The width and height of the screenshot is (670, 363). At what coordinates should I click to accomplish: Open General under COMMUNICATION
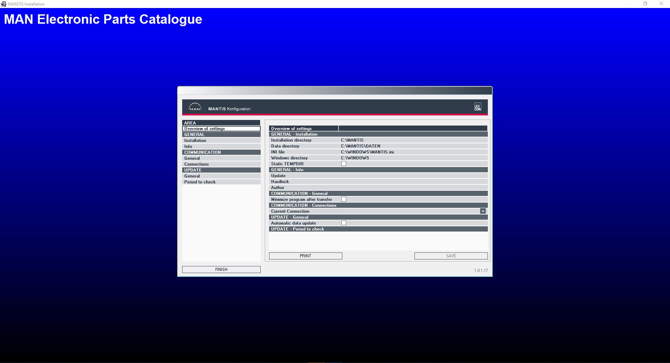coord(221,158)
